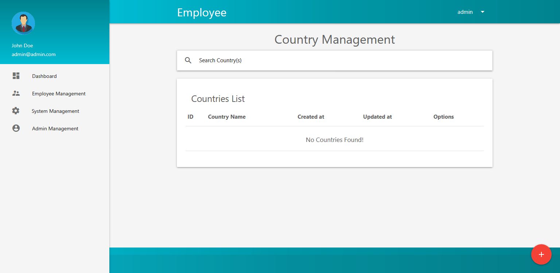Click the red add country plus button
Viewport: 560px width, 273px height.
tap(541, 254)
